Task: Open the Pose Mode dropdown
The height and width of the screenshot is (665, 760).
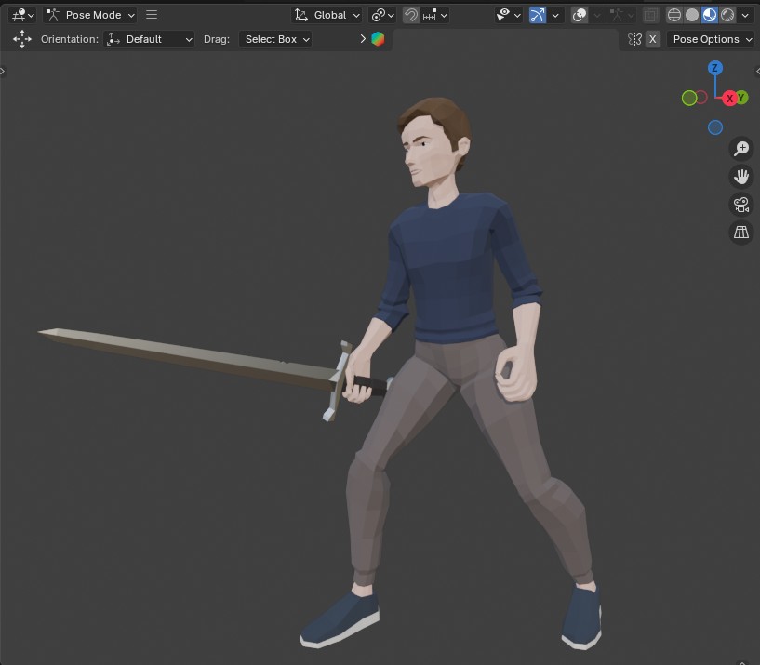Action: [x=91, y=15]
